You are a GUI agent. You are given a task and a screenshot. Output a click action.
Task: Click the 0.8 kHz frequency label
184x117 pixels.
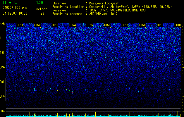(x=2, y=82)
